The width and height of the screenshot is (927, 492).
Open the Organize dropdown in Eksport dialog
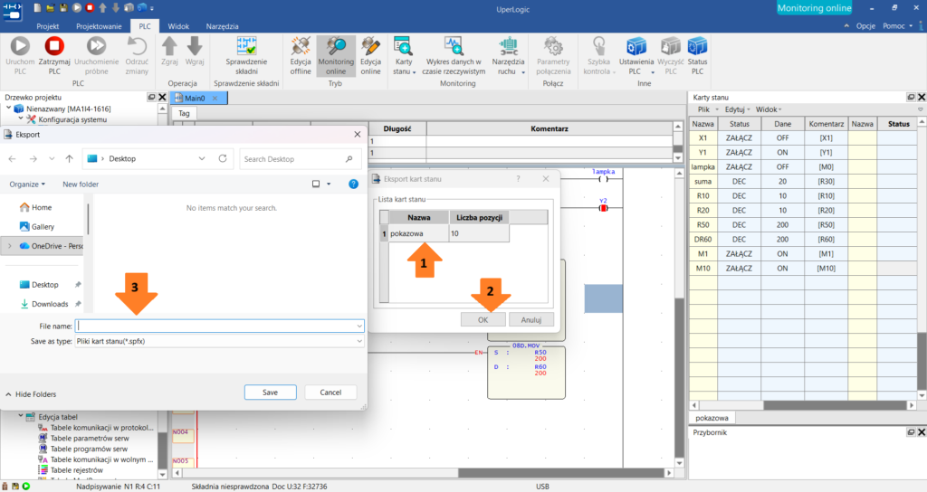(x=27, y=184)
